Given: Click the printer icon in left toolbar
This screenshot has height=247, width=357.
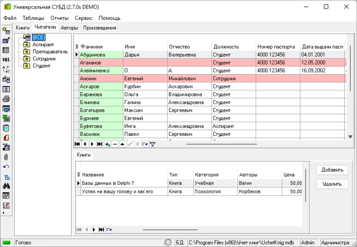Looking at the screenshot, I should tap(6, 99).
